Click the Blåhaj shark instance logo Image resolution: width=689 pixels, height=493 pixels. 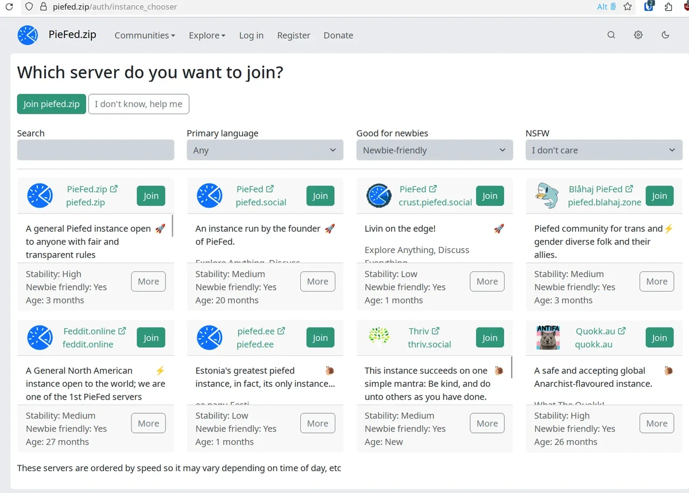tap(548, 196)
